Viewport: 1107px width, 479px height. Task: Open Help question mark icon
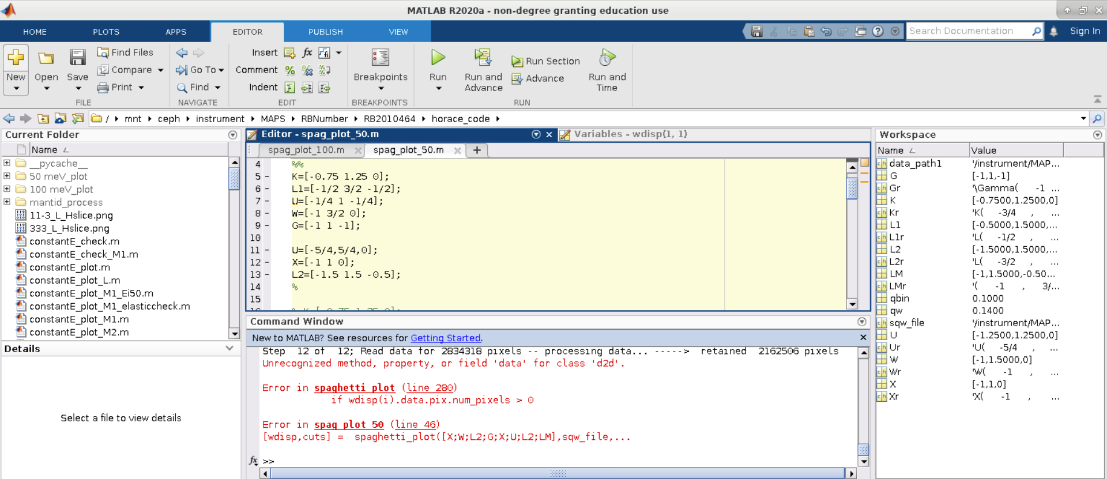point(878,32)
